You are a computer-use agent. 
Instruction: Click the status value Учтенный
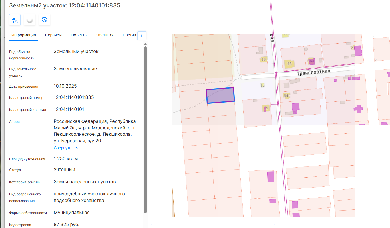click(x=64, y=170)
